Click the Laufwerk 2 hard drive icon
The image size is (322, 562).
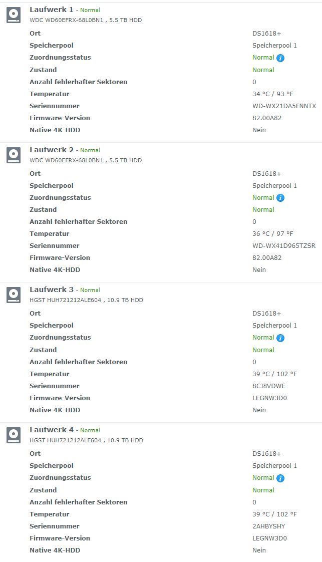[14, 156]
